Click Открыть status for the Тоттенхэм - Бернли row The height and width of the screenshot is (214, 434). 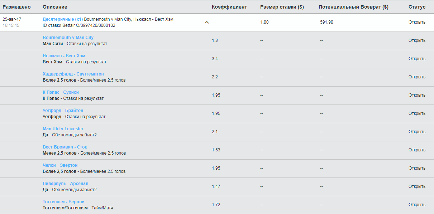click(417, 205)
